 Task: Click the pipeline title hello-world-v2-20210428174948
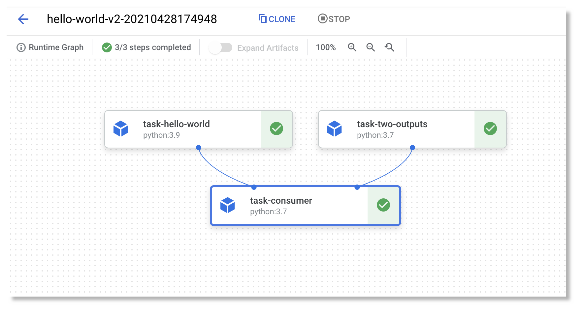pyautogui.click(x=132, y=19)
